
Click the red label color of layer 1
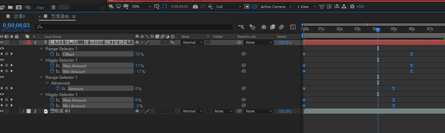(x=29, y=42)
